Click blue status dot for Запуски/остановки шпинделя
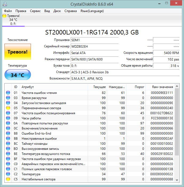This screenshot has width=184, height=187. [8, 103]
